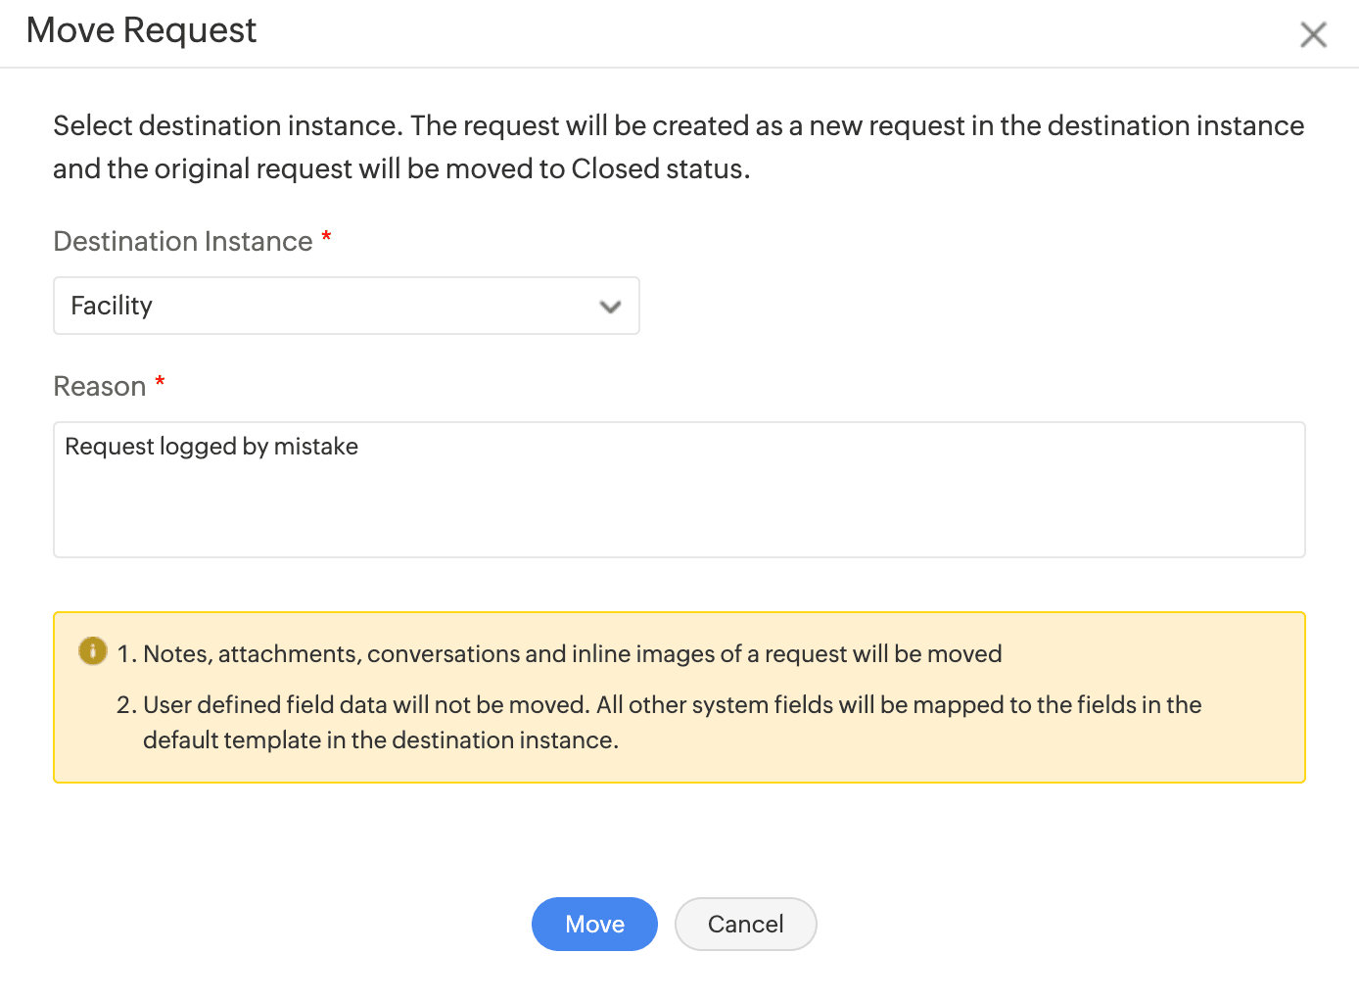Close the Move Request dialog

pos(1313,35)
